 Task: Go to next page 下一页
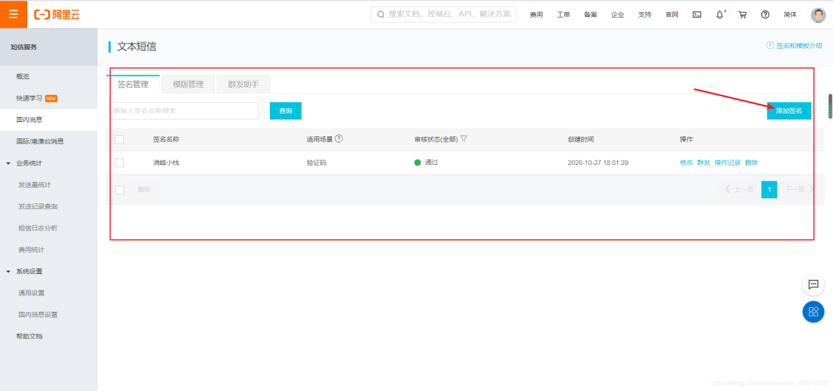click(799, 190)
